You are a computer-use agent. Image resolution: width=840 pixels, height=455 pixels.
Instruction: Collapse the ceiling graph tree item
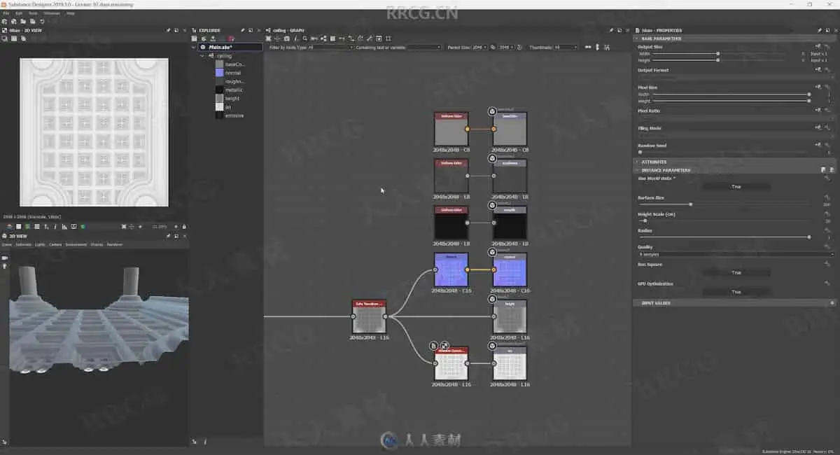202,55
